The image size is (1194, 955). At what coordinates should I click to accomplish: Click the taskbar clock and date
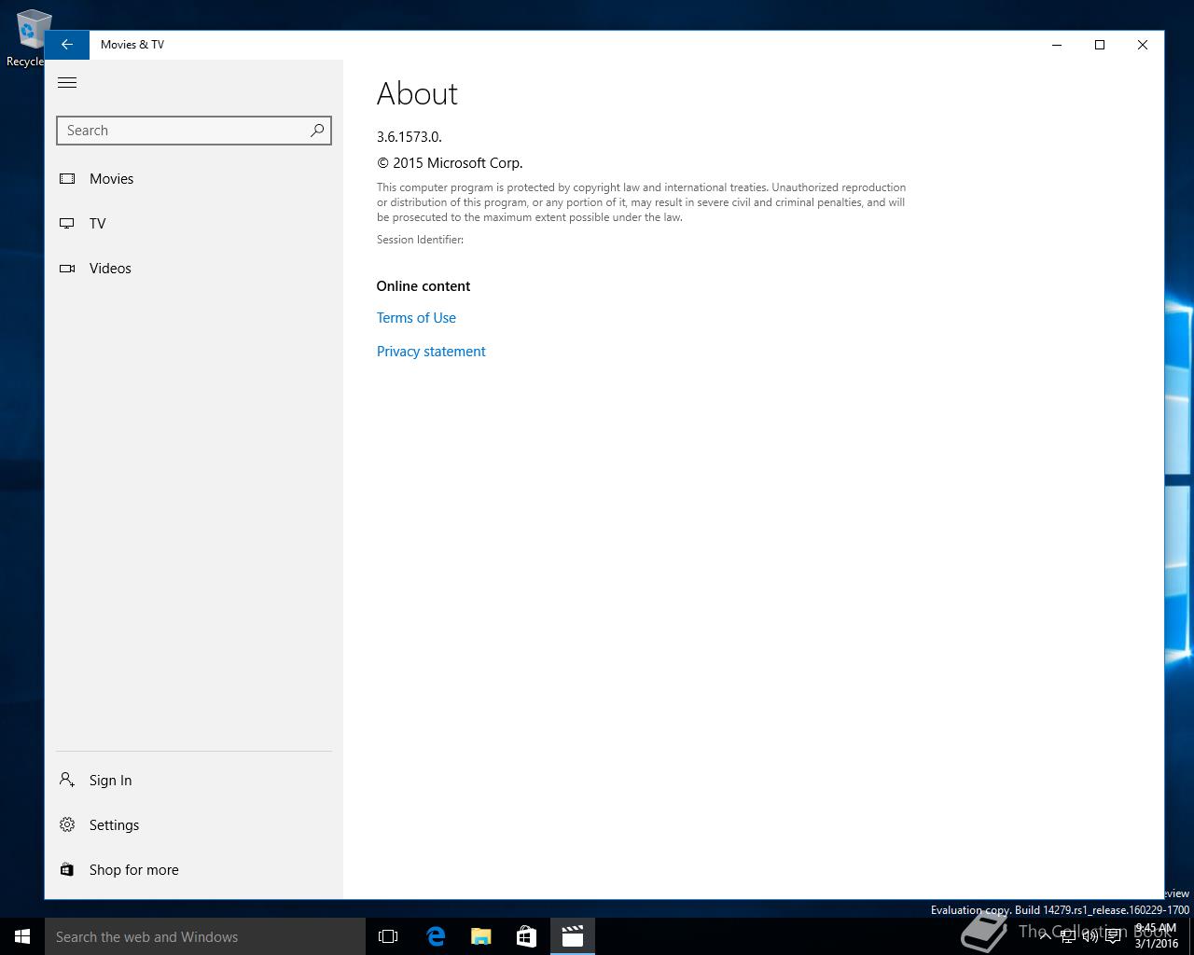click(x=1156, y=936)
